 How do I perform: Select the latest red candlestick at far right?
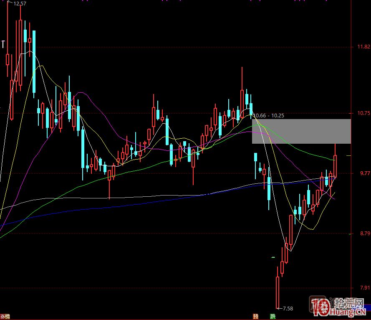pos(335,165)
